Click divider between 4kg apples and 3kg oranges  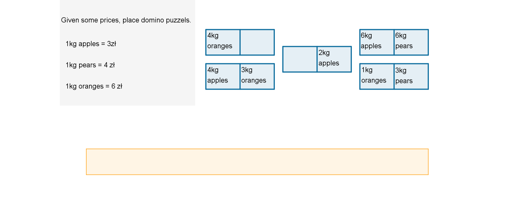coord(240,77)
